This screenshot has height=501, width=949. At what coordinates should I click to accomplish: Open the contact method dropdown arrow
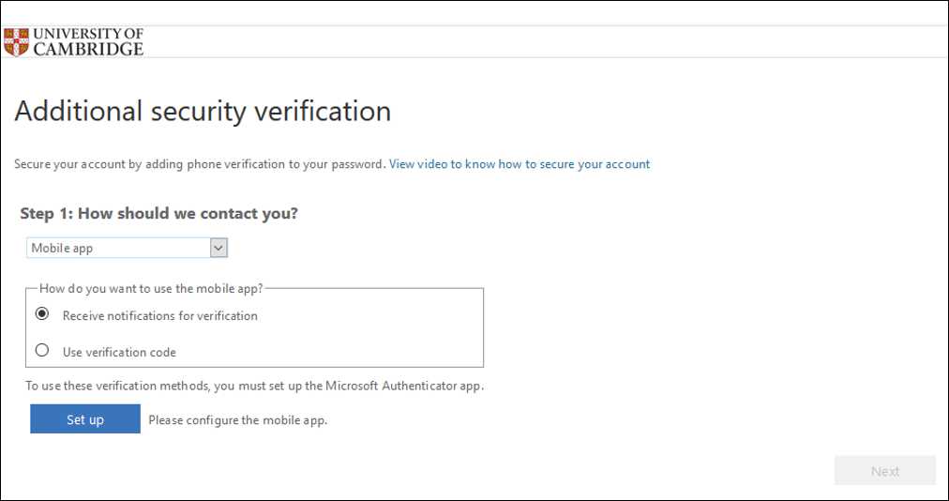click(x=218, y=248)
